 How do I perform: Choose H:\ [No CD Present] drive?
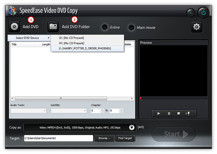point(87,43)
